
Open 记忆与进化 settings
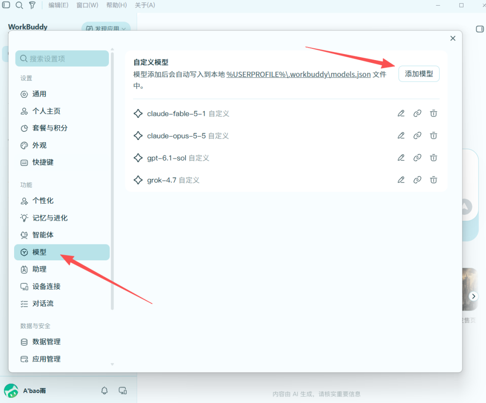pyautogui.click(x=62, y=218)
